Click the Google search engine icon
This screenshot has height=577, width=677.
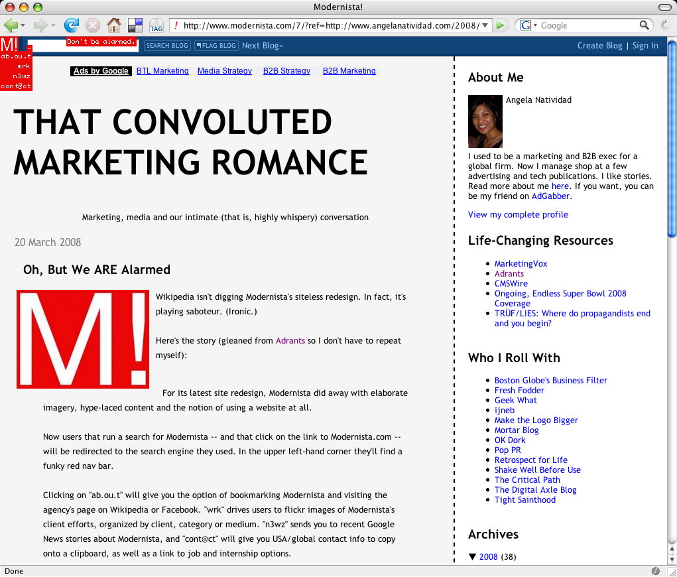525,25
